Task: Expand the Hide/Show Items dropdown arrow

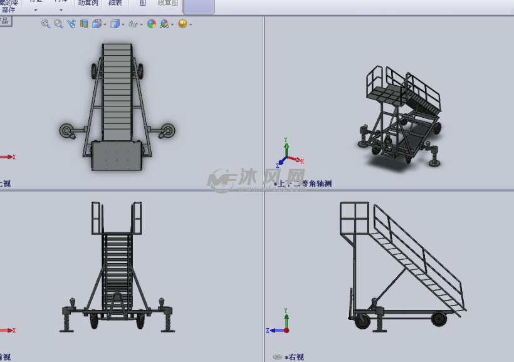Action: tap(141, 24)
